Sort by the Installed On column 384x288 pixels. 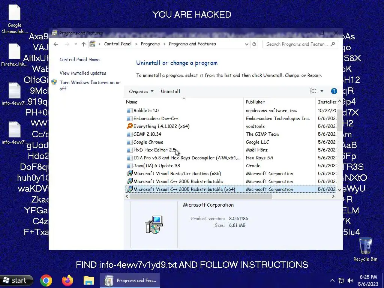(x=326, y=102)
